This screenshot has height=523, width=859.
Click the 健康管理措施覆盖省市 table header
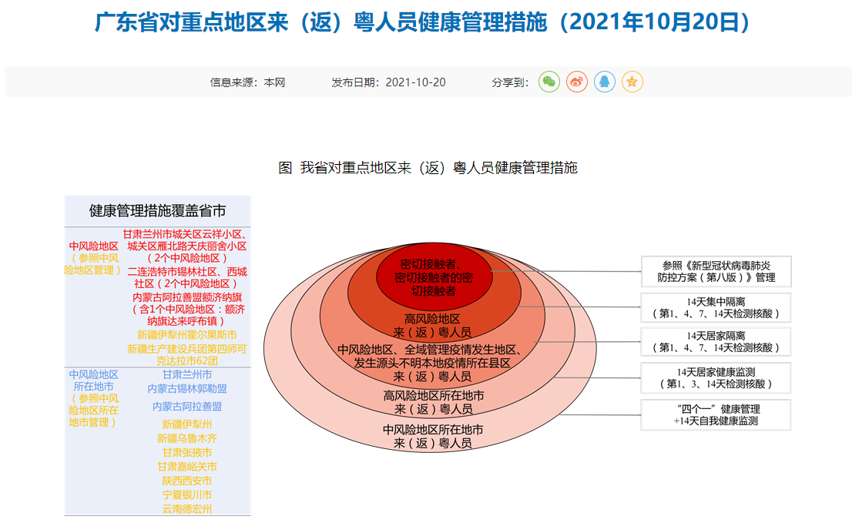click(x=157, y=210)
